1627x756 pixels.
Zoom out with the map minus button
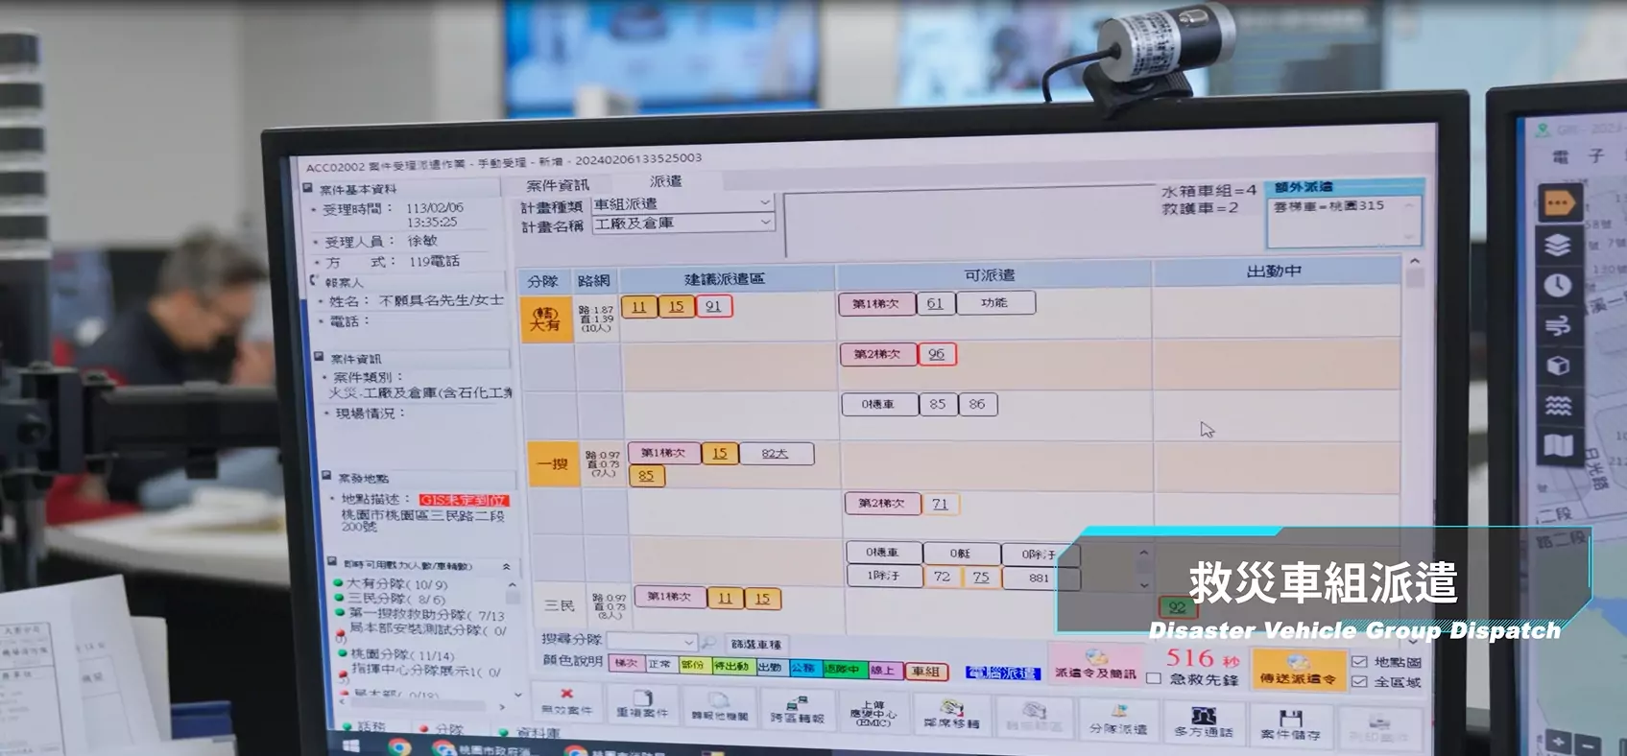tap(1588, 744)
